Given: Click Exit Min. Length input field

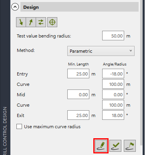Looking at the screenshot, I should [78, 115].
